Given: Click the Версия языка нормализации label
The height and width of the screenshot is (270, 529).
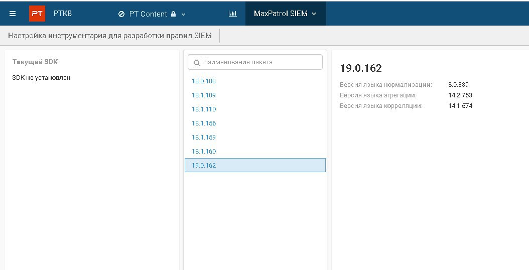Looking at the screenshot, I should click(x=385, y=85).
